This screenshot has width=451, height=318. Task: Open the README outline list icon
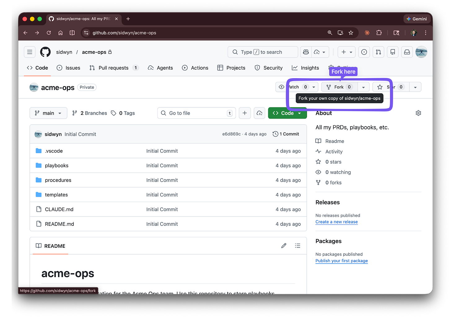point(298,246)
